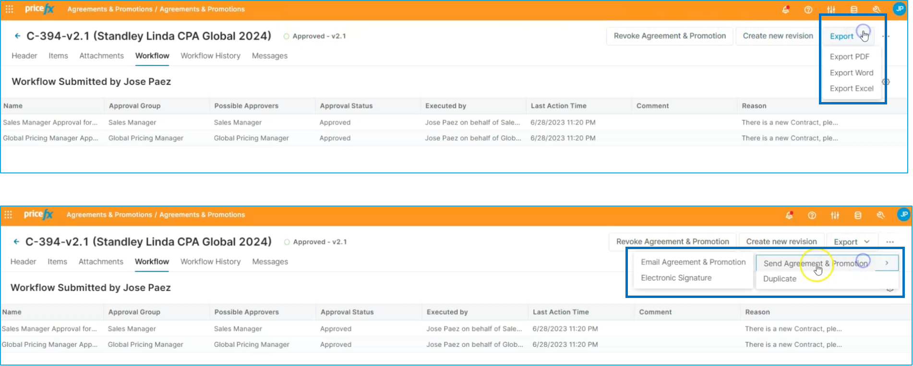Open the wrench tools icon in upper panel
913x366 pixels.
click(x=877, y=10)
